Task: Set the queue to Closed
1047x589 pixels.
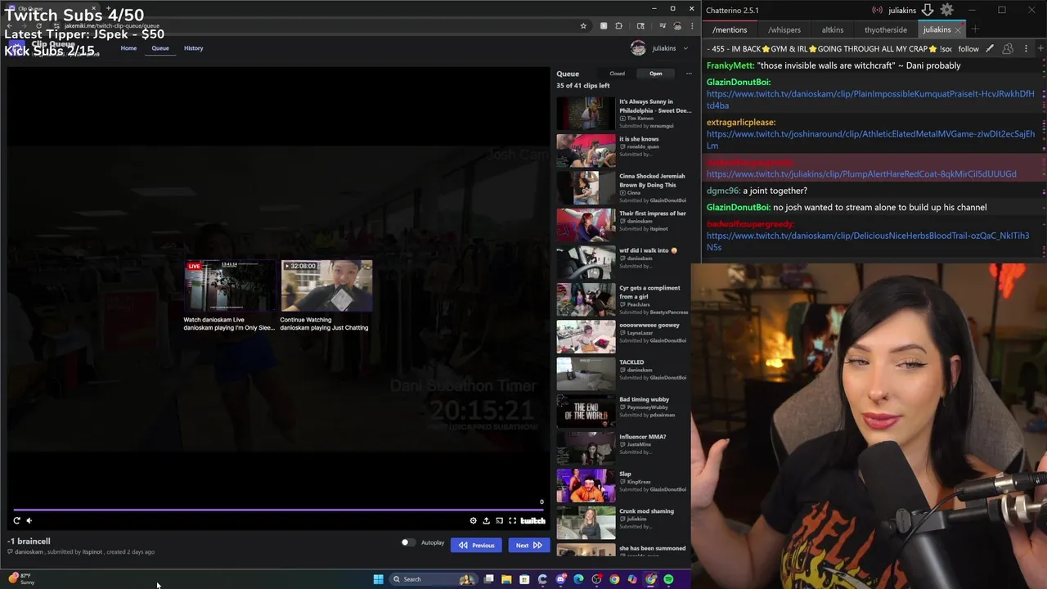Action: [617, 74]
